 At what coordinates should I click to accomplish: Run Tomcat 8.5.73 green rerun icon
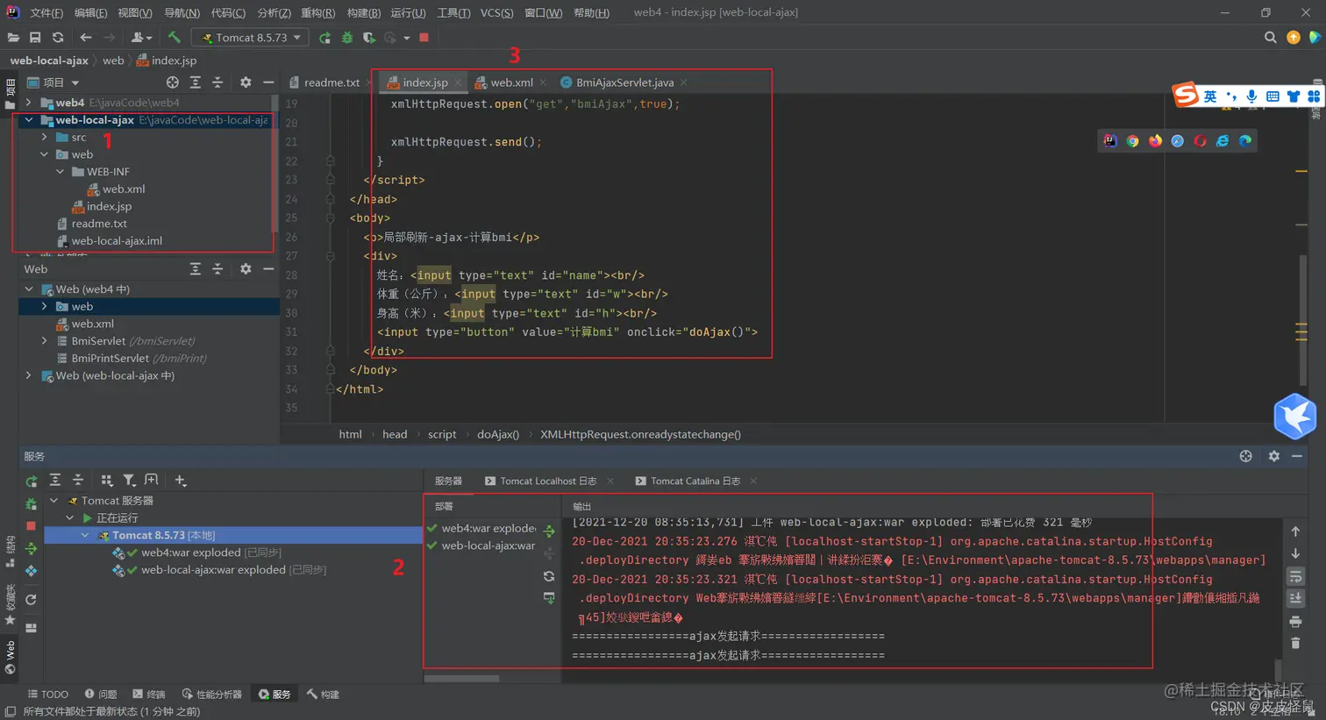(324, 38)
